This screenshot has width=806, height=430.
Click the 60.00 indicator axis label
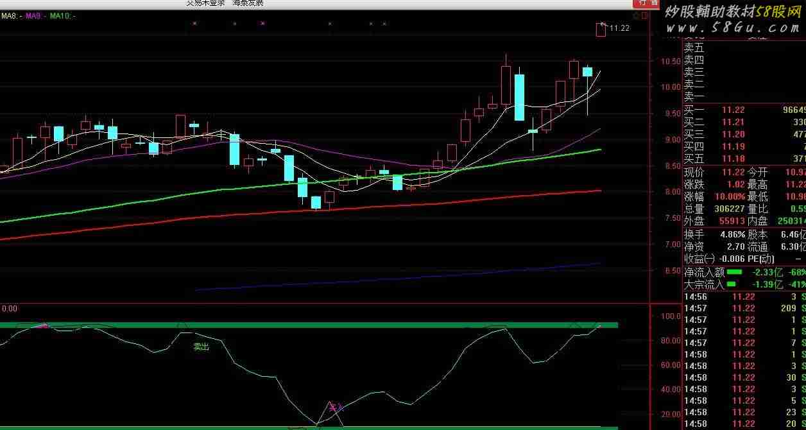point(671,365)
